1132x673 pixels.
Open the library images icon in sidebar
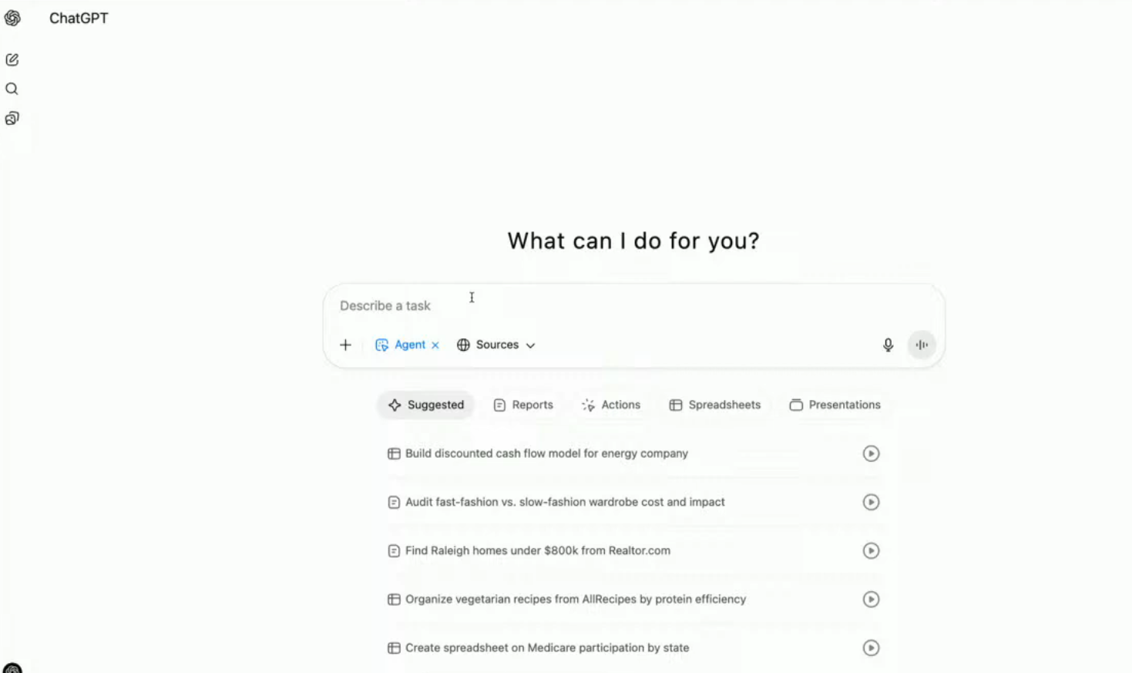12,118
